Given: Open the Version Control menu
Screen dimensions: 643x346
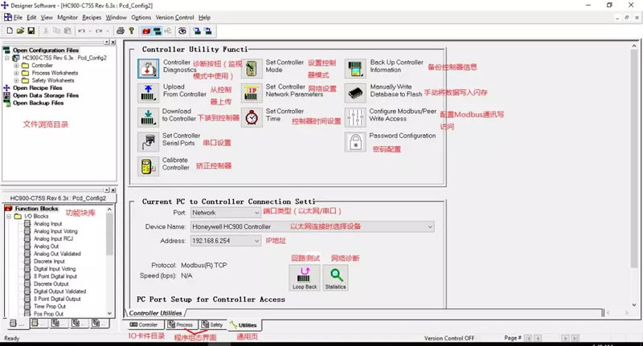Looking at the screenshot, I should (174, 17).
